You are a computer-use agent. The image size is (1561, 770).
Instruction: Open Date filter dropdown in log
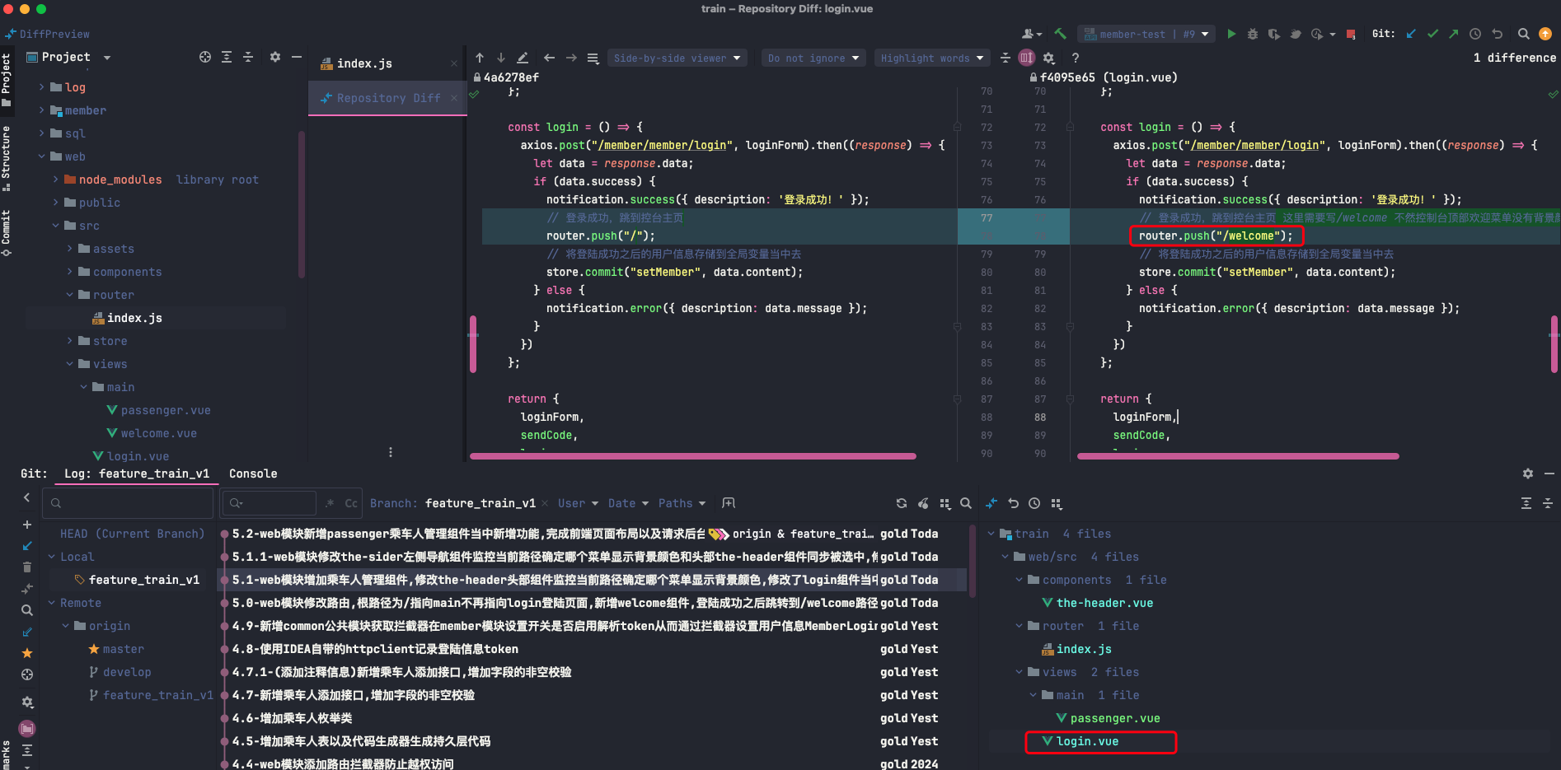(628, 503)
